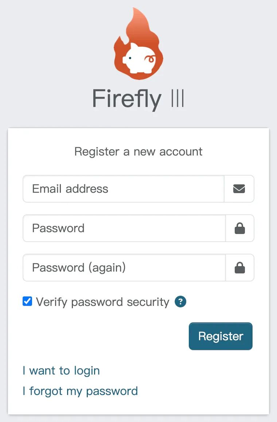Click the lock icon next to Password field
This screenshot has height=422, width=277.
point(240,228)
